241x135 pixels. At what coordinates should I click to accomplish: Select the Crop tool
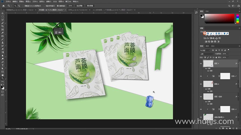tap(3, 26)
